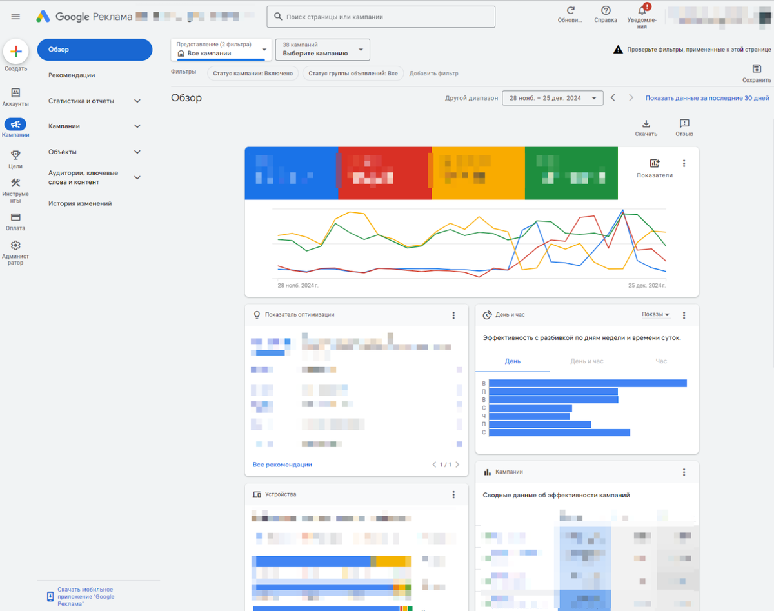Click Статус группы объявлений: Все filter chip
The height and width of the screenshot is (611, 774).
point(353,74)
